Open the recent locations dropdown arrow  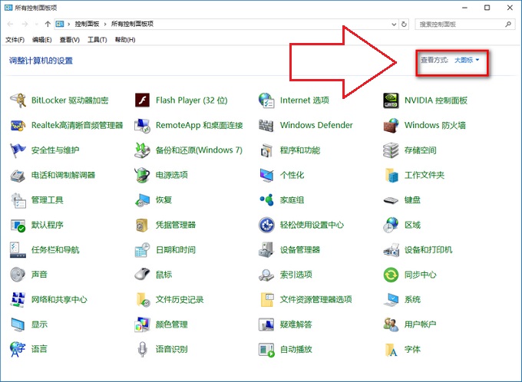[37, 24]
